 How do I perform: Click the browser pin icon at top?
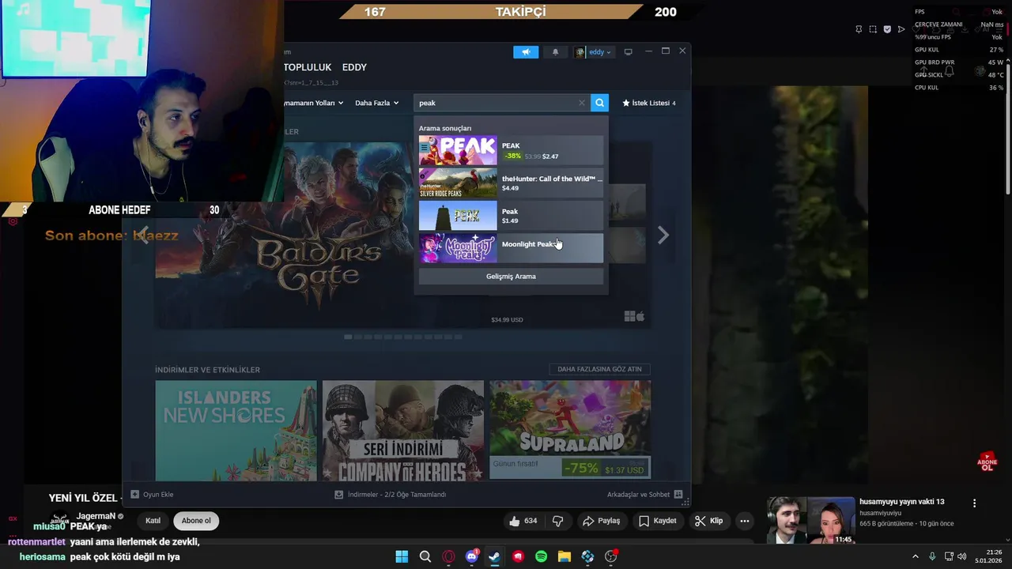(859, 29)
